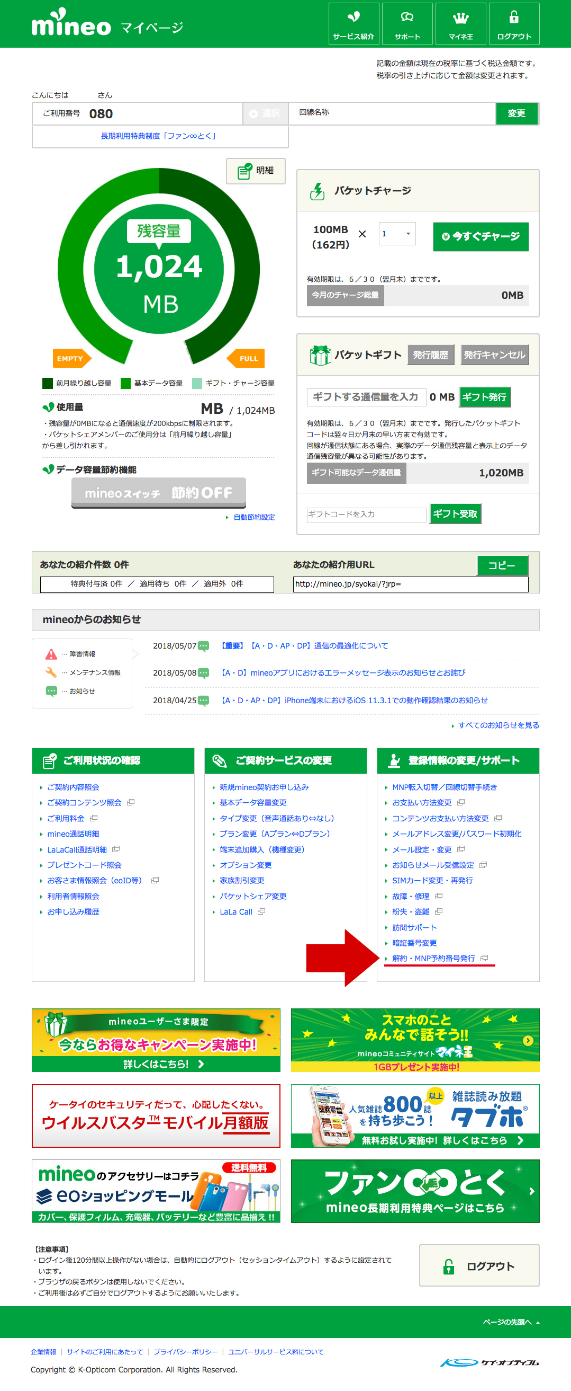Click the ギフトコードを入力 field
This screenshot has width=571, height=1391.
366,514
